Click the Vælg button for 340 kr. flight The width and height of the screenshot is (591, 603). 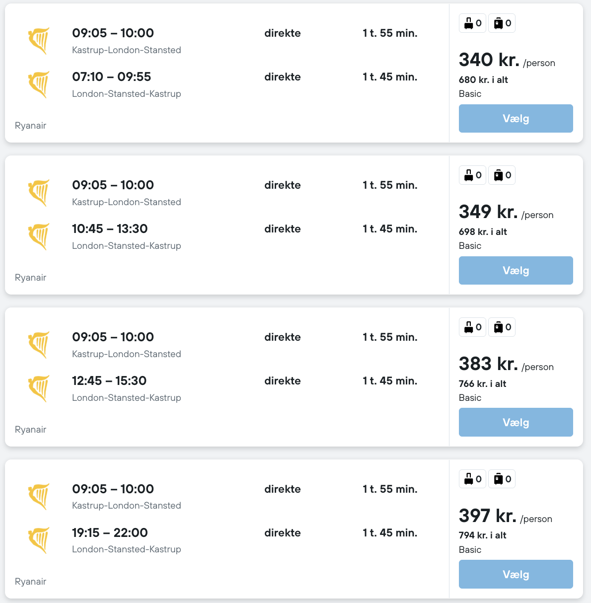[x=516, y=119]
